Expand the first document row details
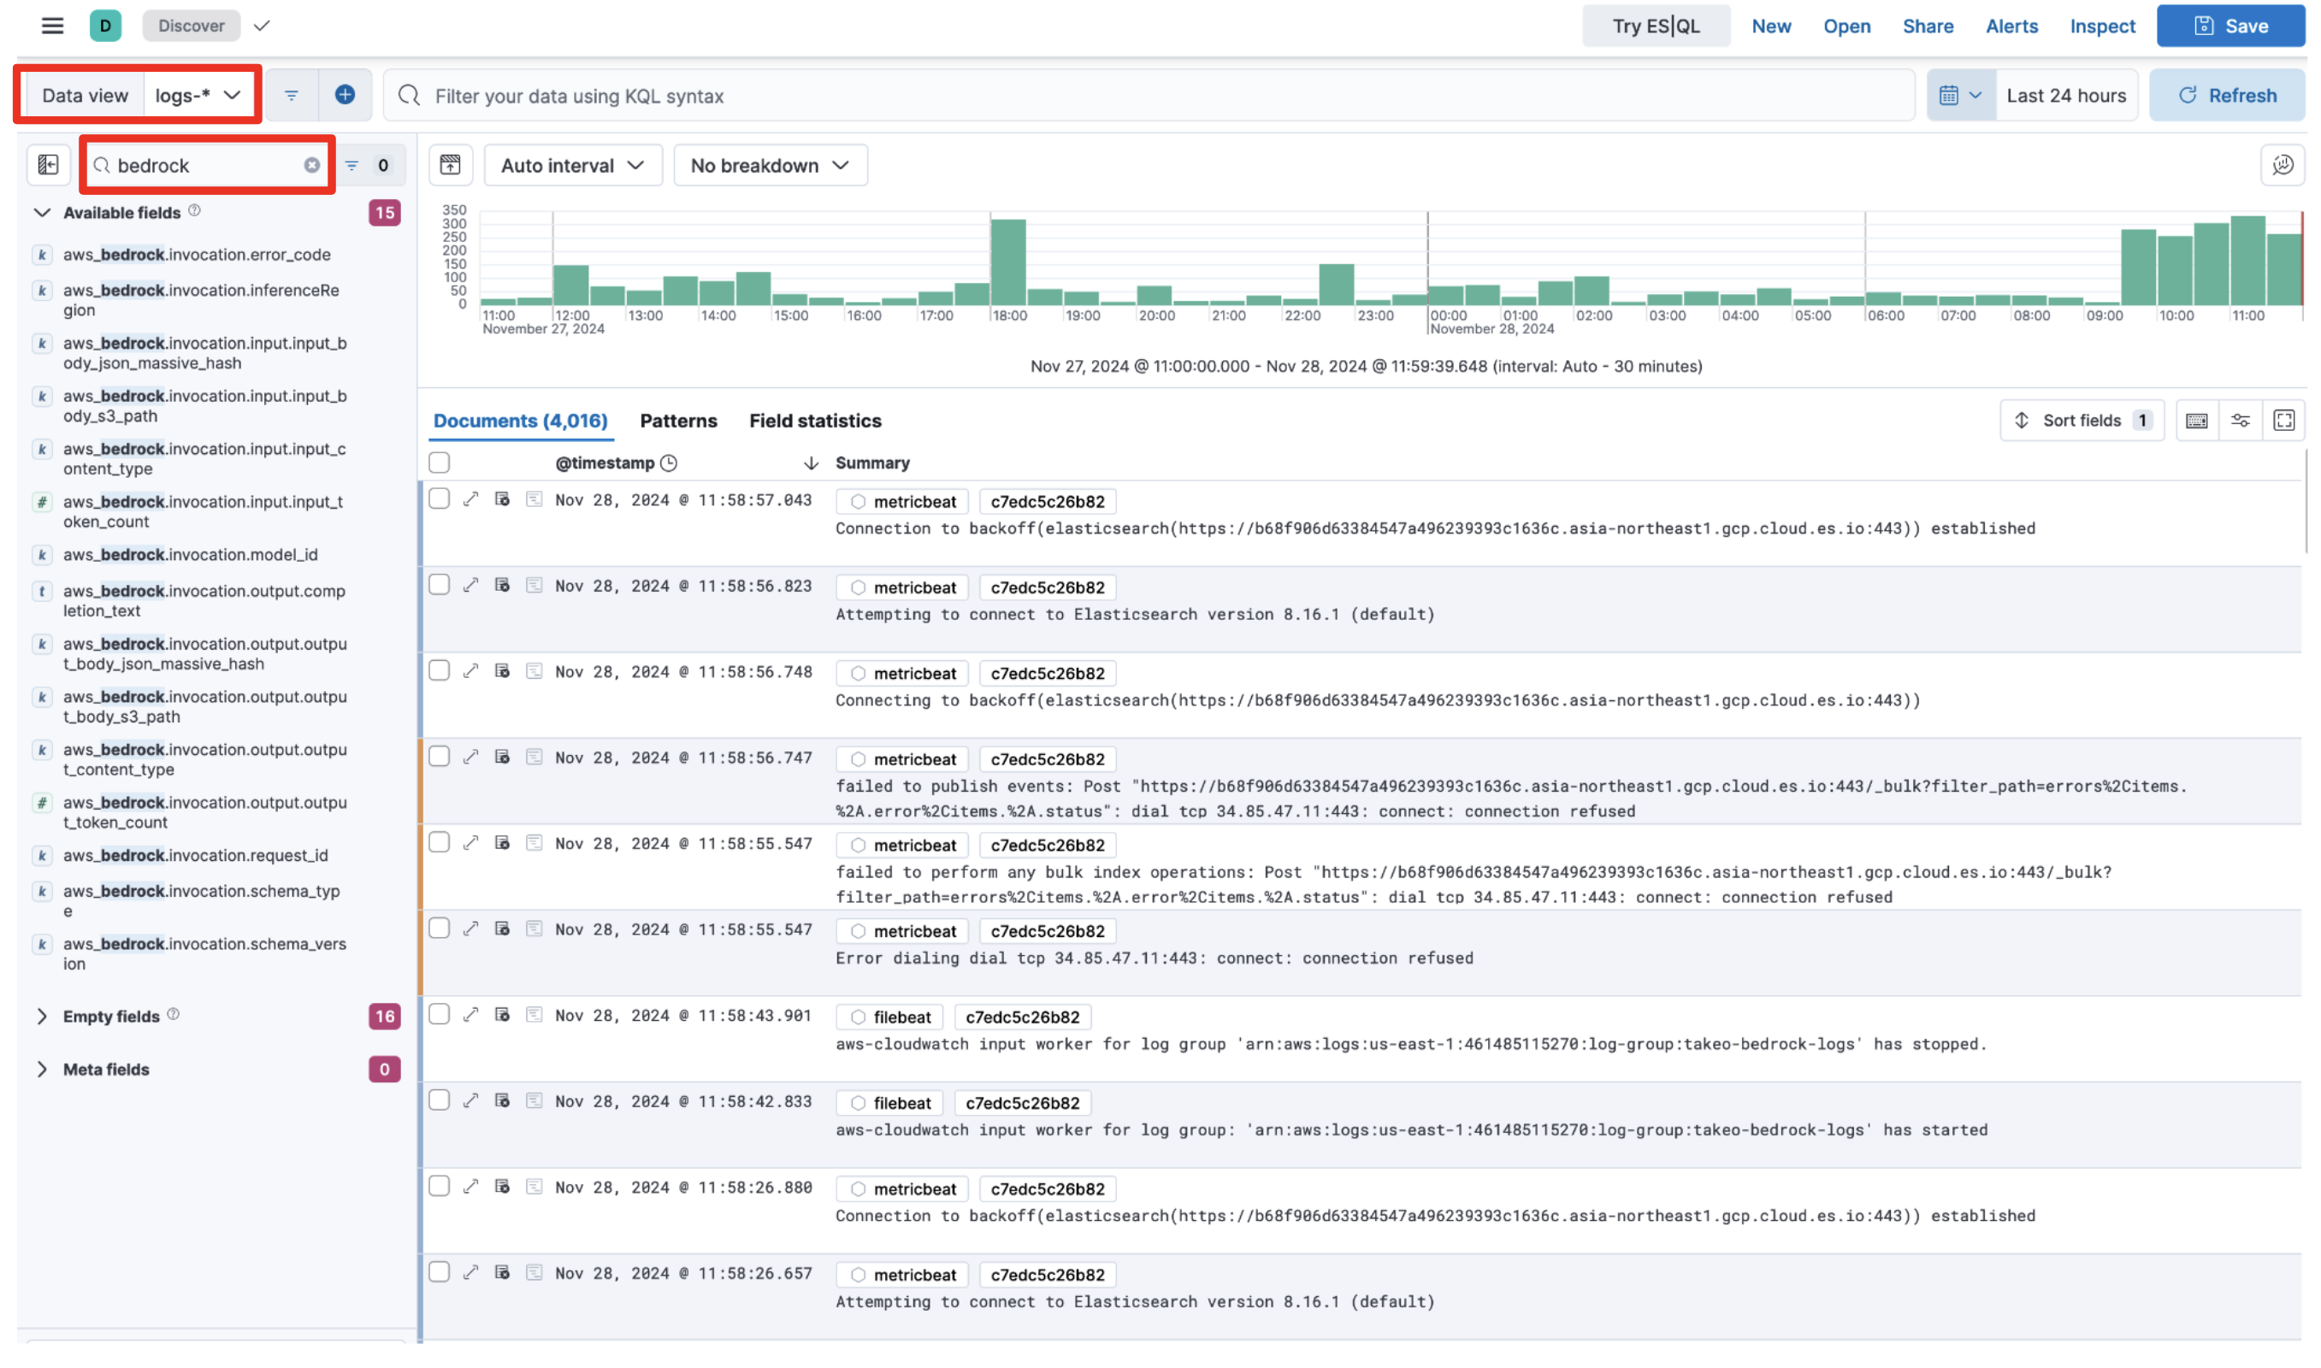Viewport: 2321px width, 1368px height. [x=471, y=499]
